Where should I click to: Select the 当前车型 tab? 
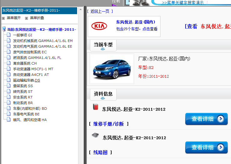click(x=103, y=45)
